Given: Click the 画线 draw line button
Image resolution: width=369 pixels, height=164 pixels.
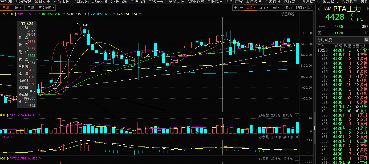Looking at the screenshot, I should [x=276, y=8].
